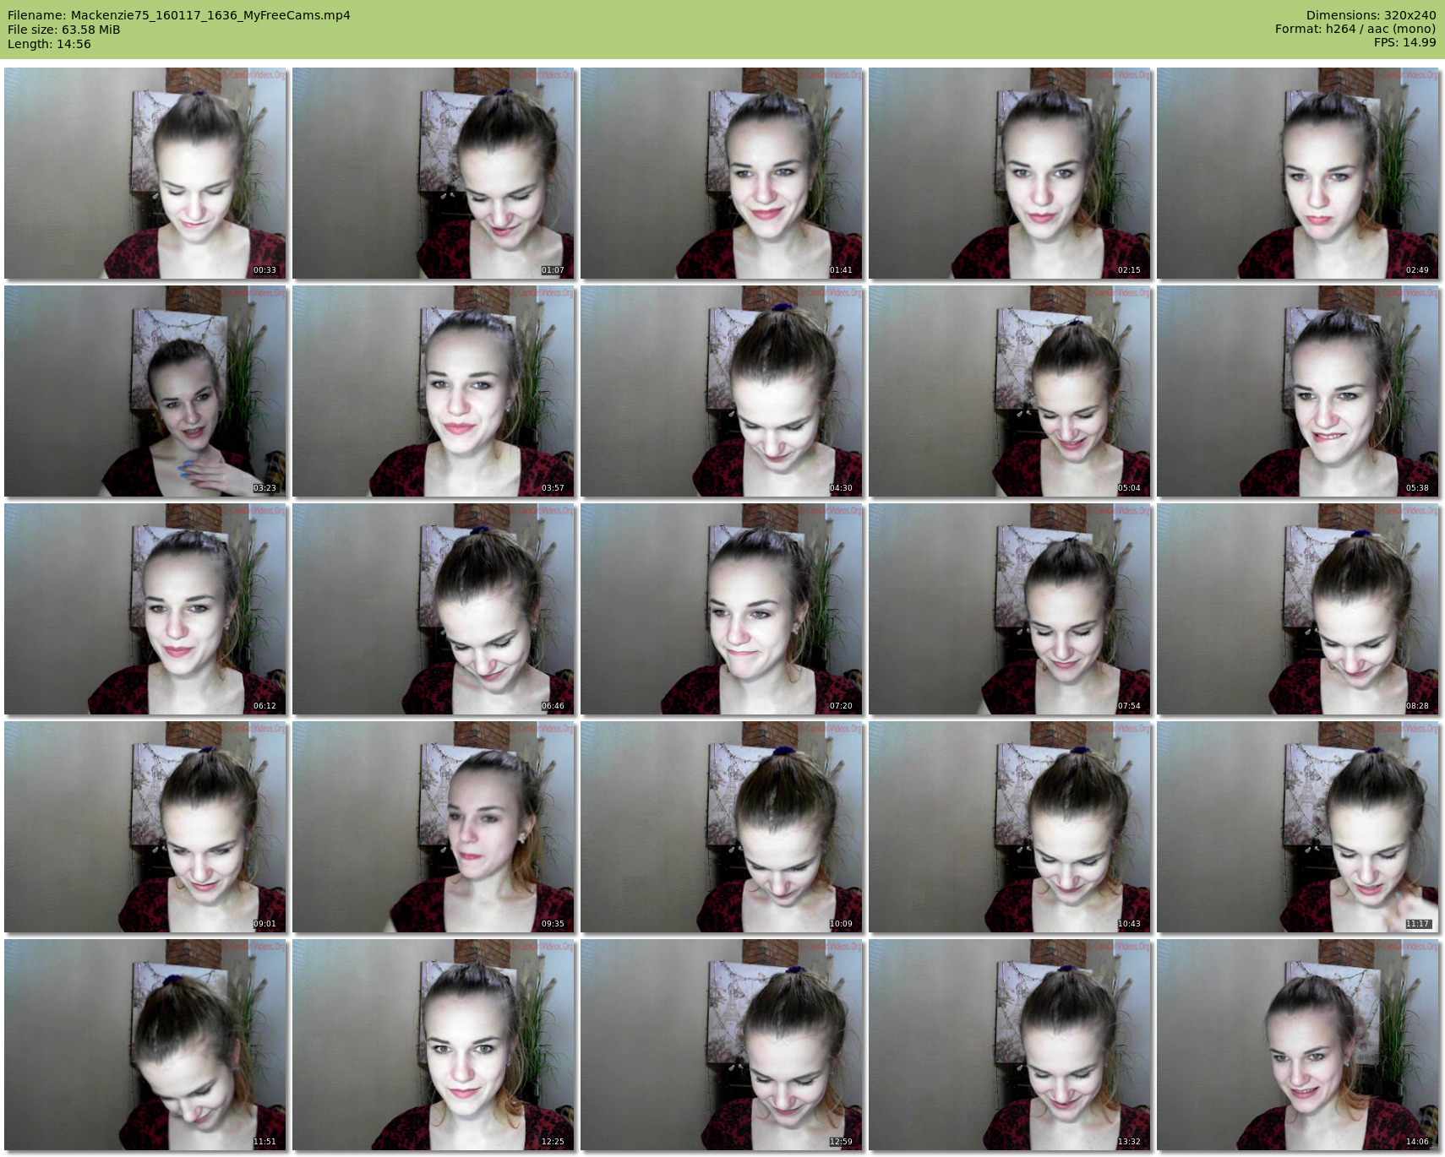Click the thumbnail timestamped 00:33

pos(145,173)
